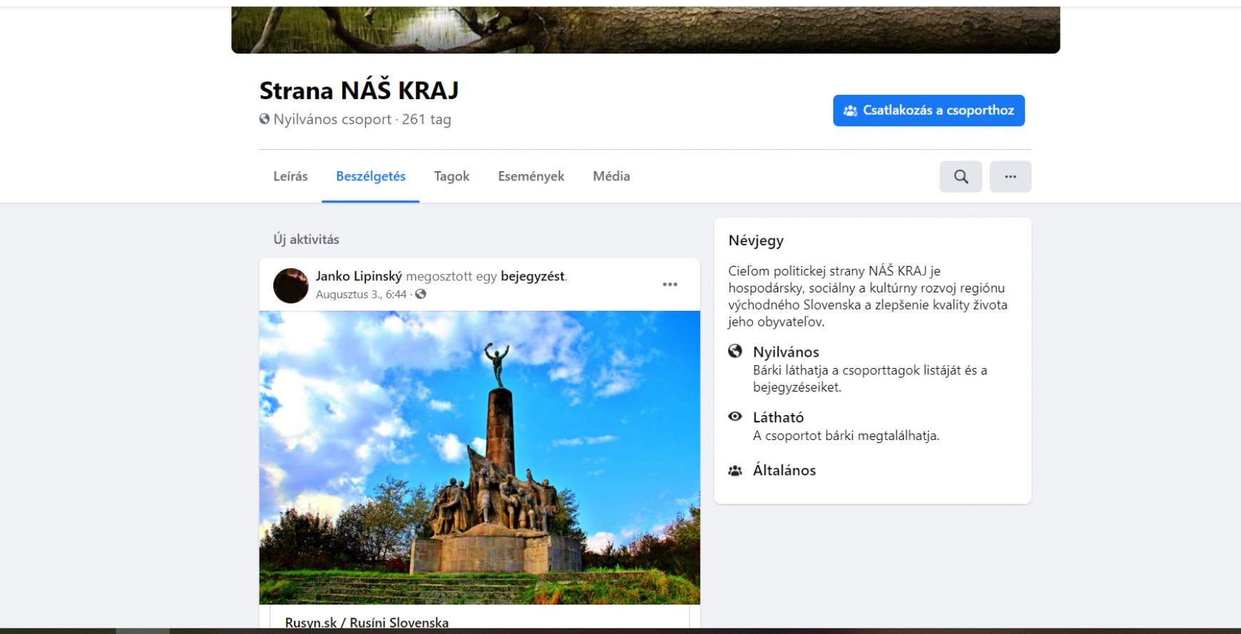Image resolution: width=1241 pixels, height=634 pixels.
Task: Click the Nyilvános label in Névjegy
Action: tap(786, 352)
